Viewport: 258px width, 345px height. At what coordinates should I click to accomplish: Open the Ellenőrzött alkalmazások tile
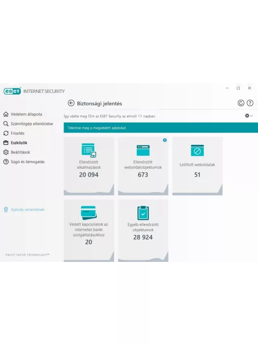click(89, 166)
